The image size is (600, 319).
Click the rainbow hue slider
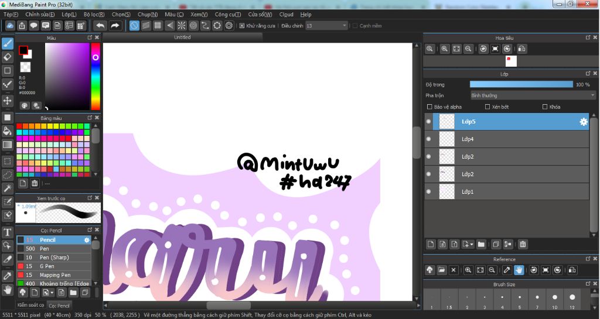(x=96, y=77)
